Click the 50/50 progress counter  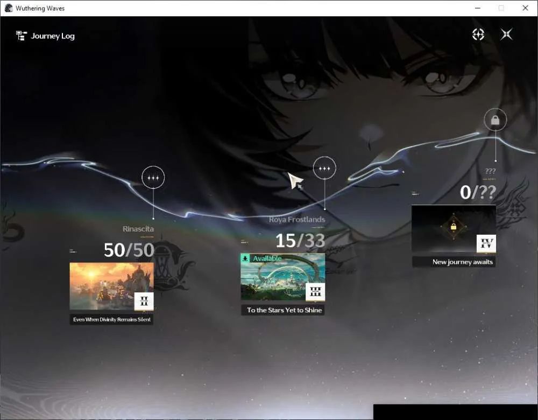pyautogui.click(x=129, y=250)
